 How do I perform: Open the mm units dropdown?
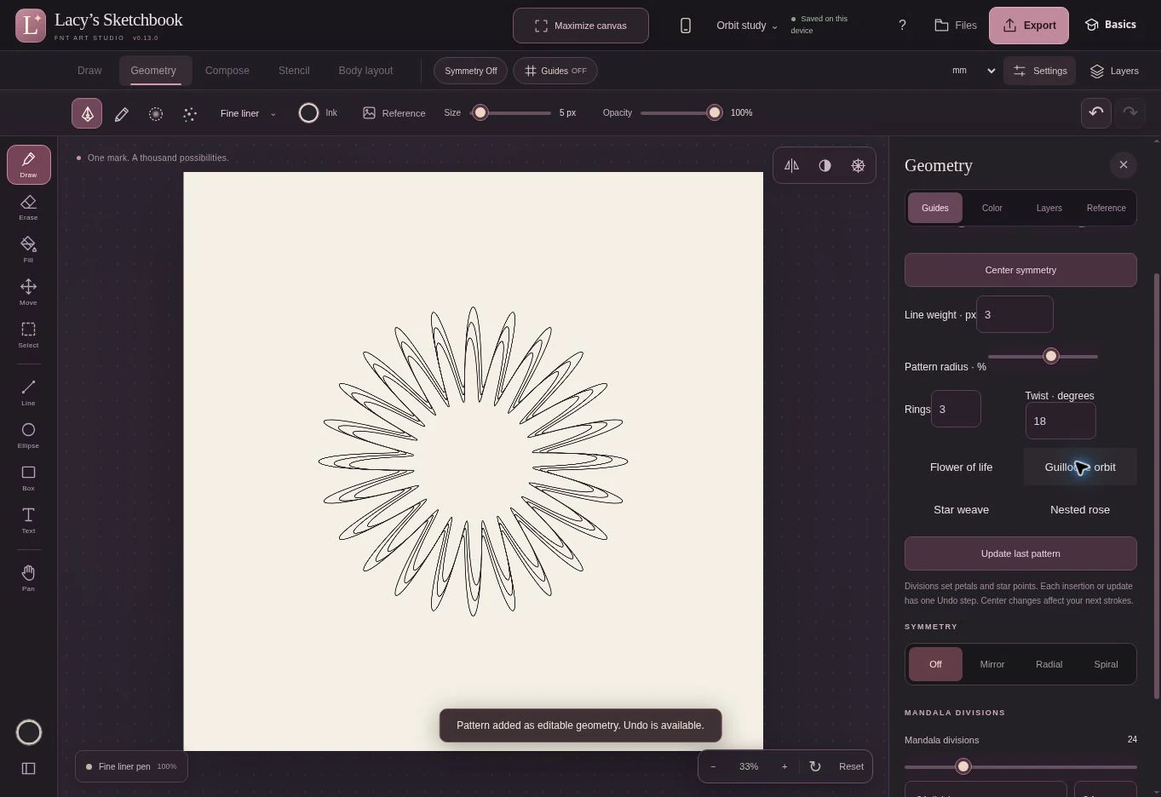point(973,71)
